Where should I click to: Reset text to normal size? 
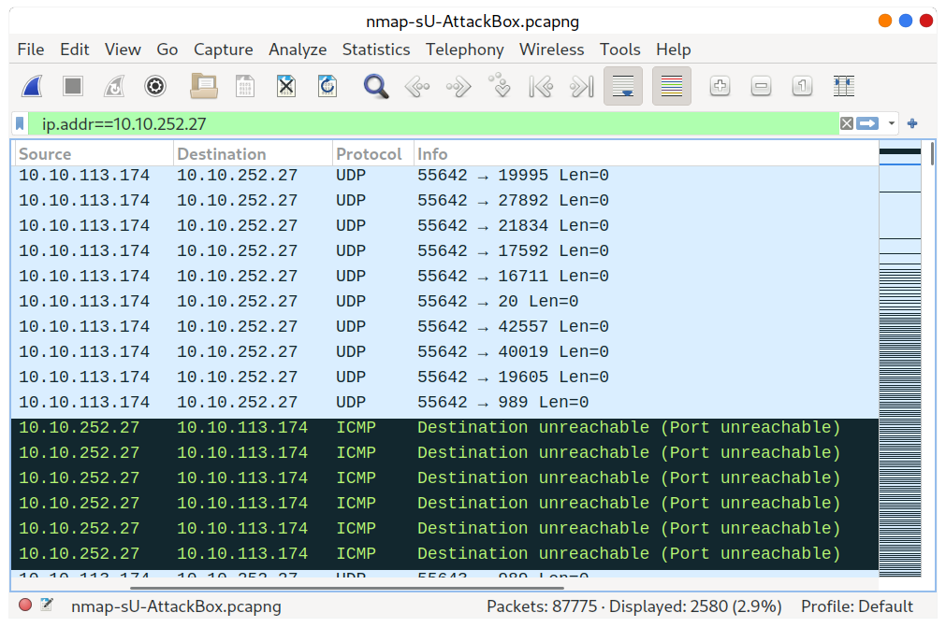tap(802, 86)
